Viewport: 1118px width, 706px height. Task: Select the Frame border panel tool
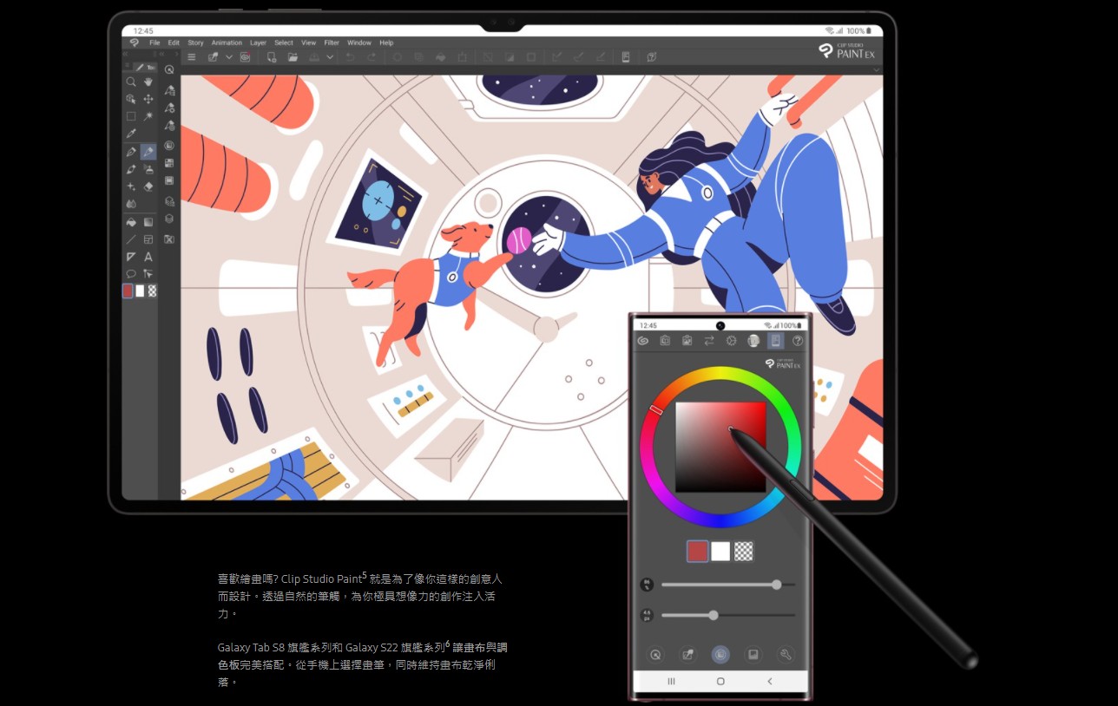pos(148,239)
